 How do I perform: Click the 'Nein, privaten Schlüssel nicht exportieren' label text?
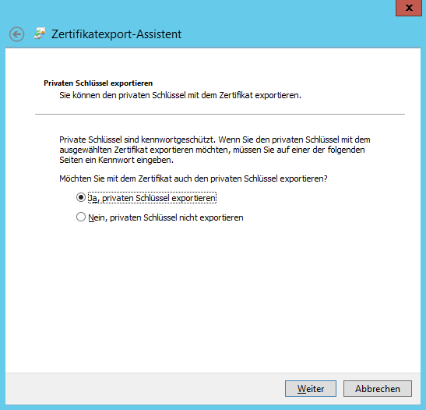click(166, 217)
